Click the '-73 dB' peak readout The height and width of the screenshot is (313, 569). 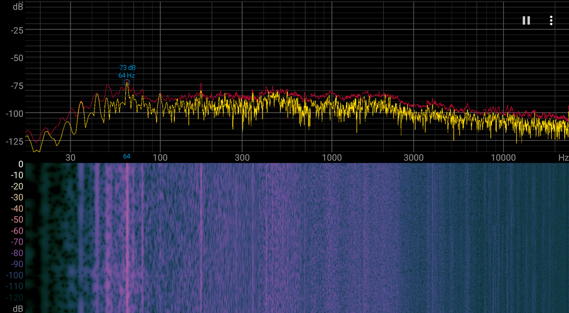[127, 68]
